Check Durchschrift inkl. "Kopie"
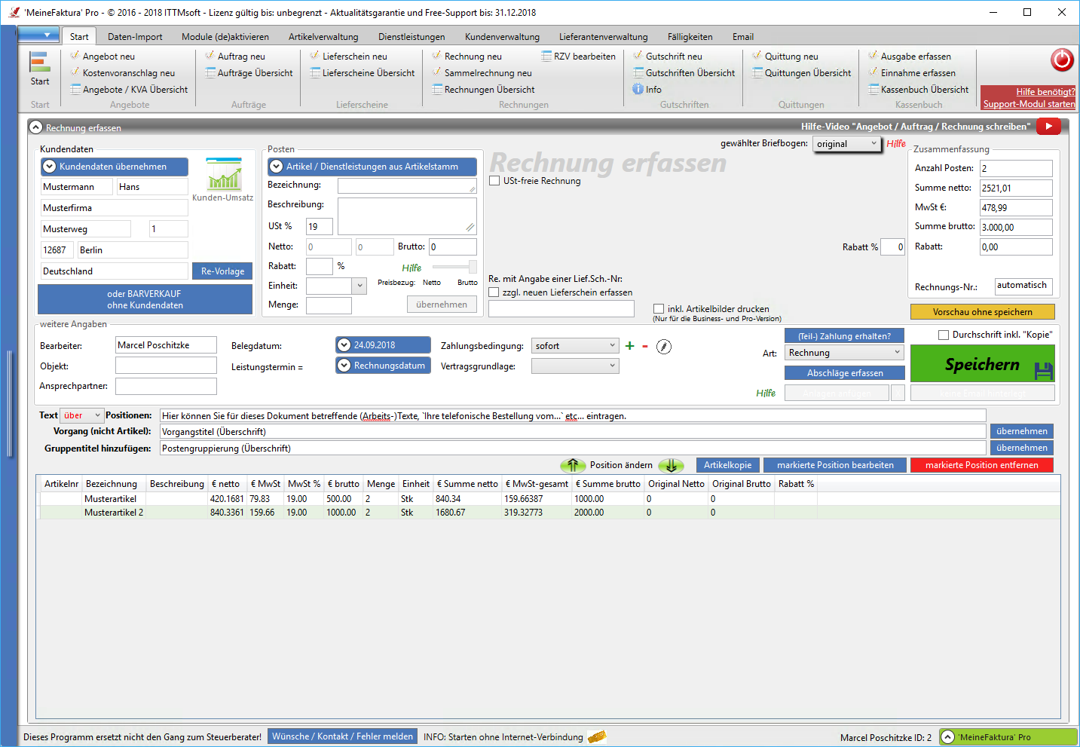This screenshot has width=1080, height=747. [943, 335]
